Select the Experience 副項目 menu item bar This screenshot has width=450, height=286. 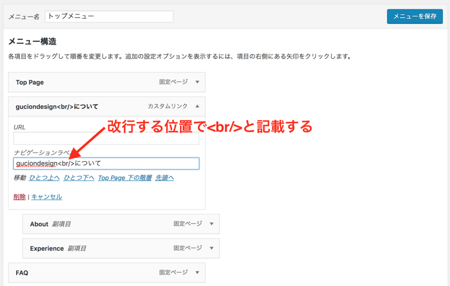123,249
